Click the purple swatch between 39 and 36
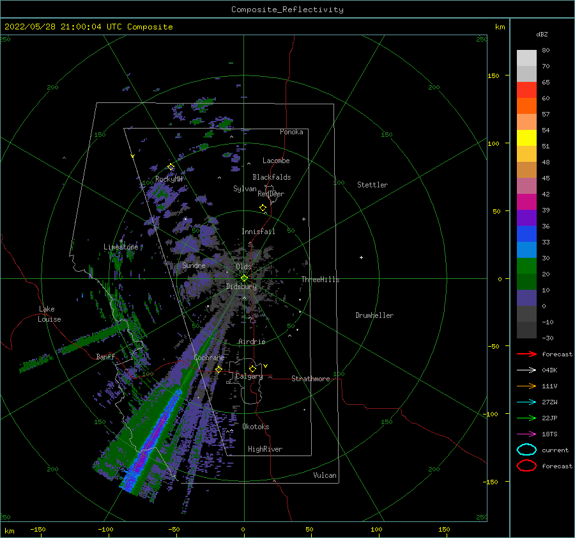Viewport: 575px width, 538px height. coord(526,218)
